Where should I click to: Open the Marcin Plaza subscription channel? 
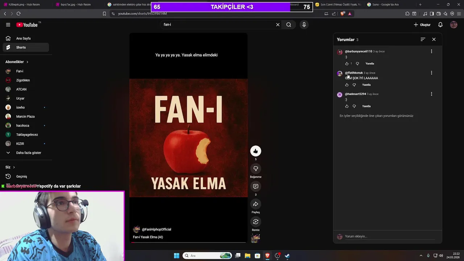25,116
